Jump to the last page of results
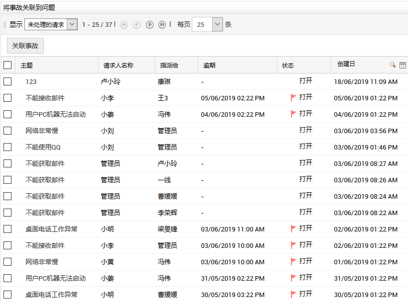The image size is (408, 301). click(x=162, y=25)
